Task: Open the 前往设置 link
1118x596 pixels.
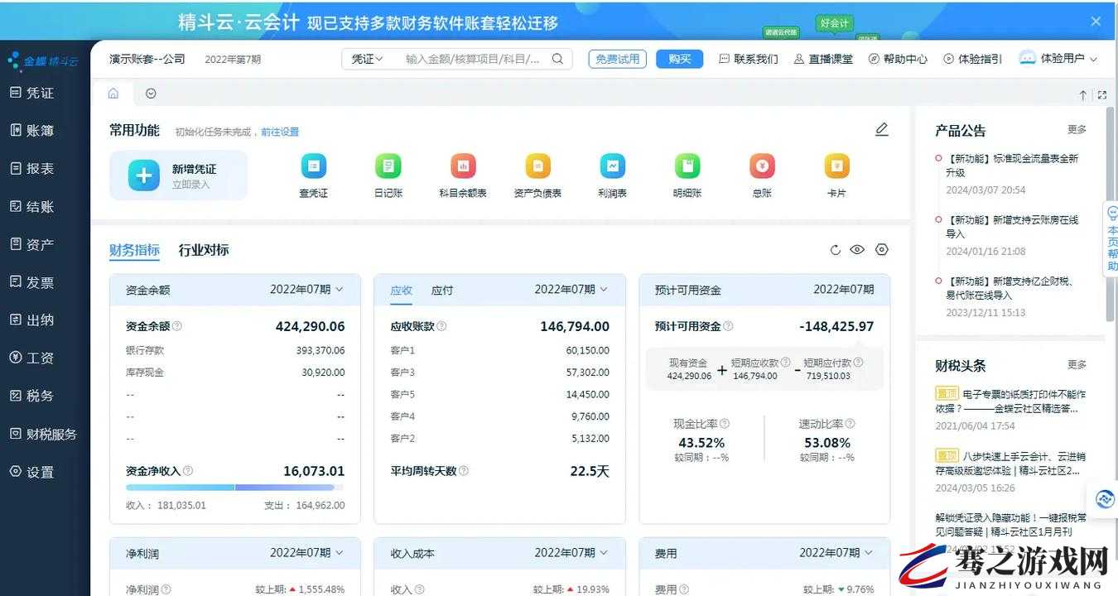Action: point(280,132)
